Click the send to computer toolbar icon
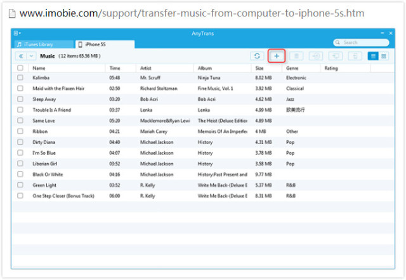 click(336, 56)
